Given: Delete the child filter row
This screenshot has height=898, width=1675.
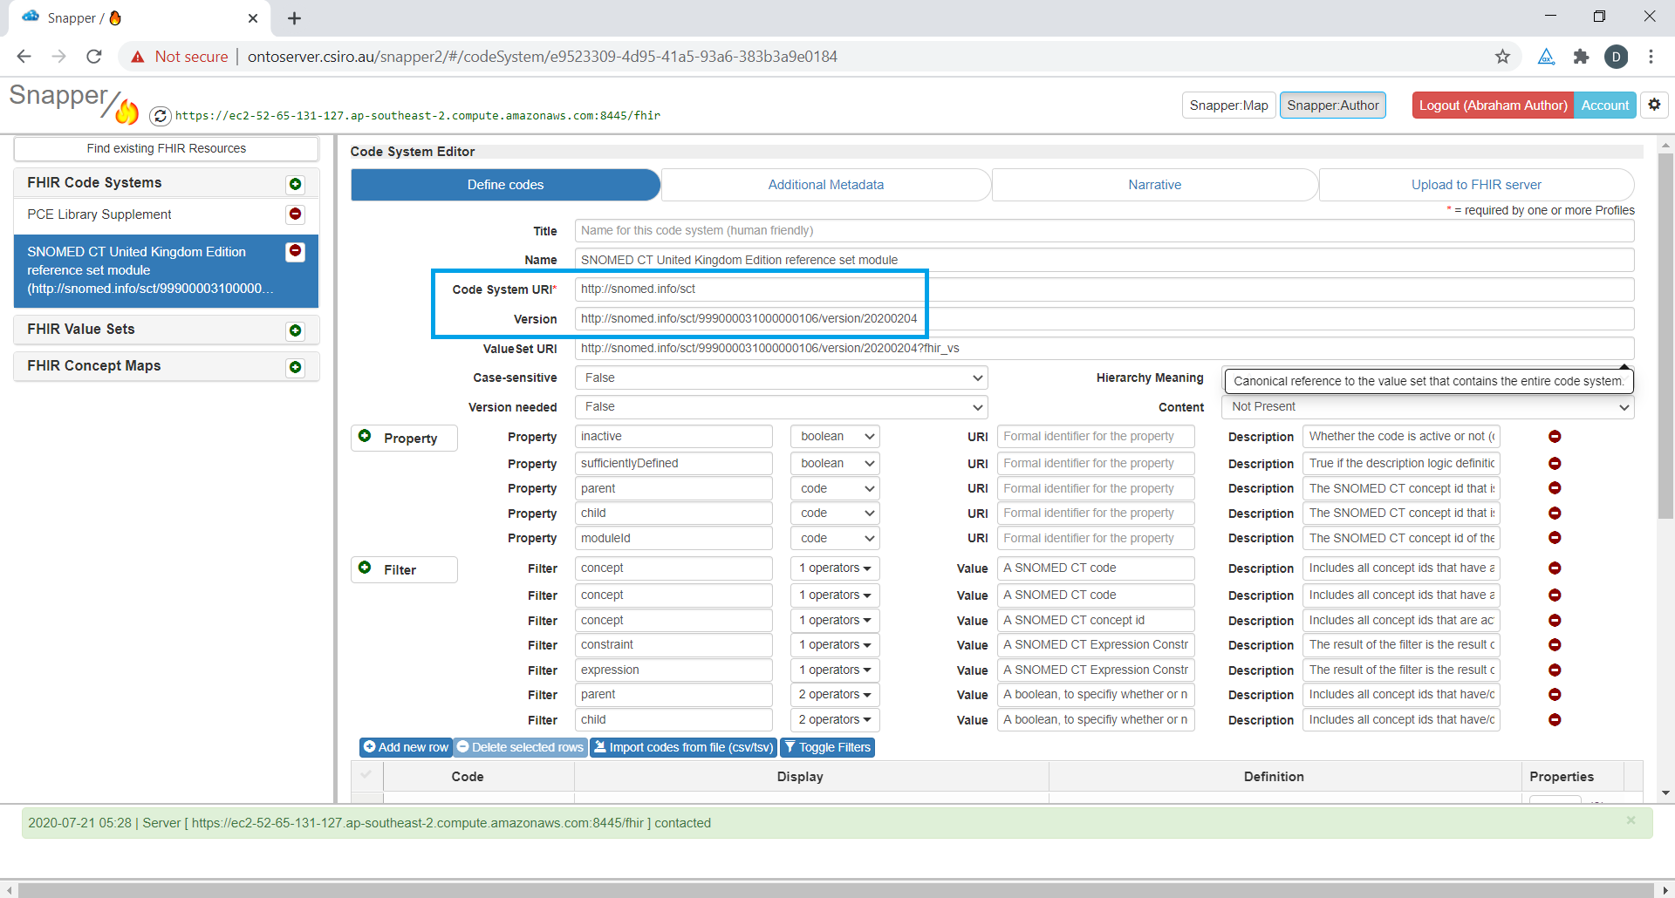Looking at the screenshot, I should coord(1555,719).
